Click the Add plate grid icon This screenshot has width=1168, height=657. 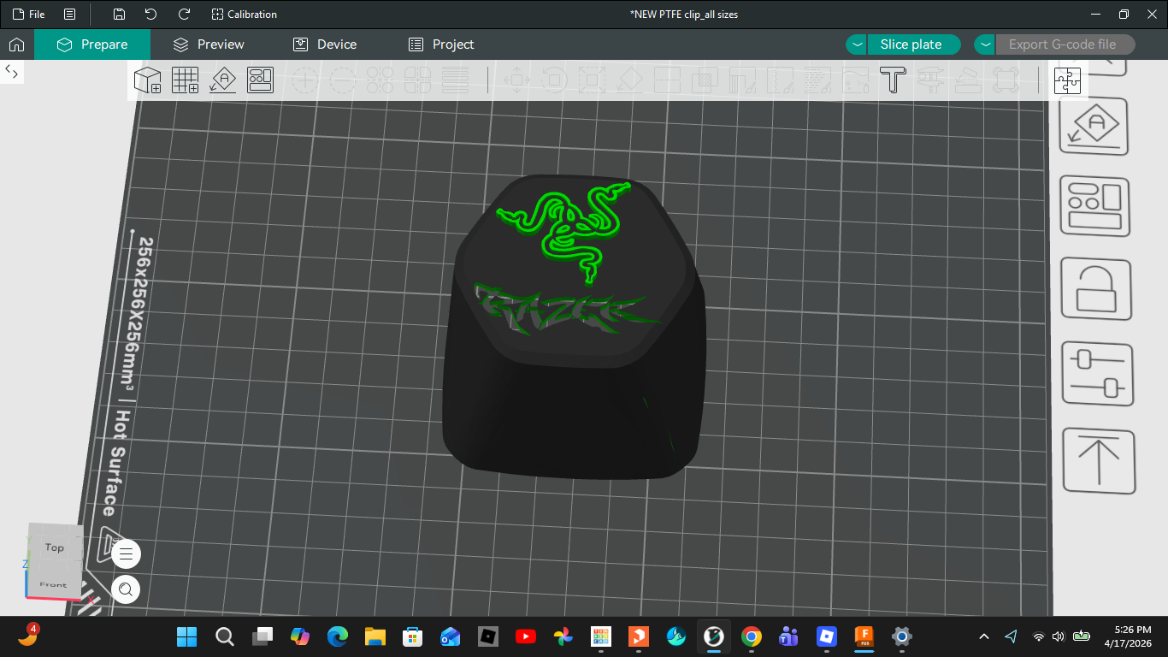pos(186,80)
